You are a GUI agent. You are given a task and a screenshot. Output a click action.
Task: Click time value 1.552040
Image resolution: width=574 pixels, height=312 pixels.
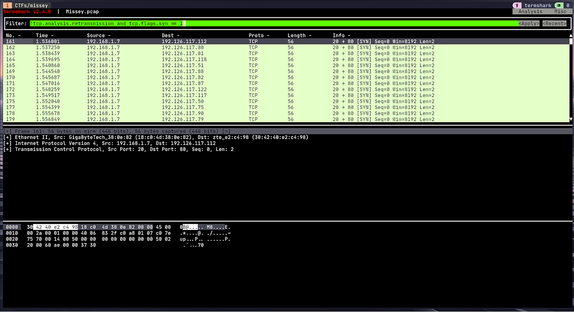(48, 101)
